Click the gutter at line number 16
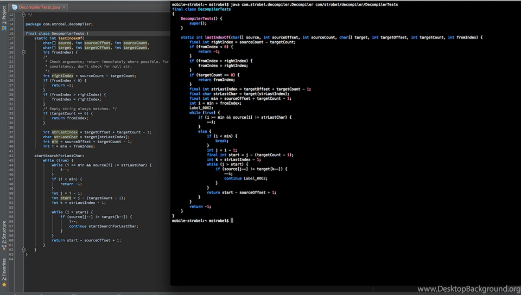The height and width of the screenshot is (295, 521). 11,34
